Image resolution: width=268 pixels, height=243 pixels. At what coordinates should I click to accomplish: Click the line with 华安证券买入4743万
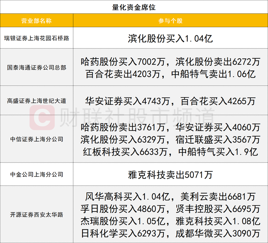coord(170,101)
